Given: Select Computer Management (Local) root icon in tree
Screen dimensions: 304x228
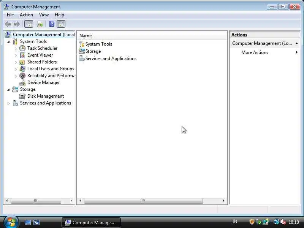Looking at the screenshot, I should (x=8, y=35).
